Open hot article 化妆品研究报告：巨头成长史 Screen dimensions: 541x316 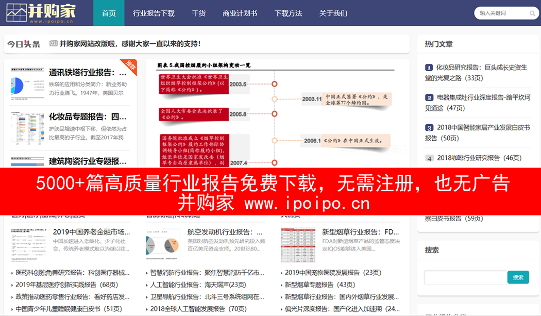476,73
